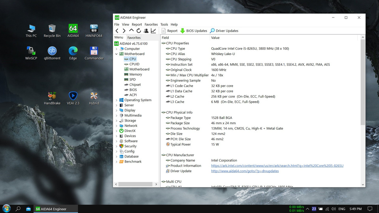This screenshot has width=379, height=213.
Task: Collapse the Motherboard tree node
Action: (x=116, y=54)
